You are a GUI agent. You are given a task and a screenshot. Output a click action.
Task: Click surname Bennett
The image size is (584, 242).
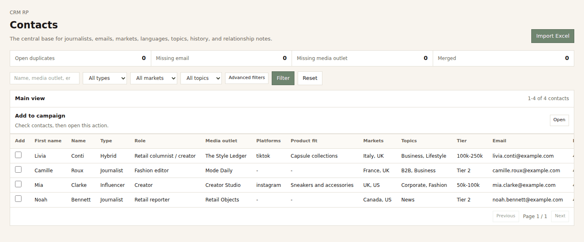click(x=81, y=200)
